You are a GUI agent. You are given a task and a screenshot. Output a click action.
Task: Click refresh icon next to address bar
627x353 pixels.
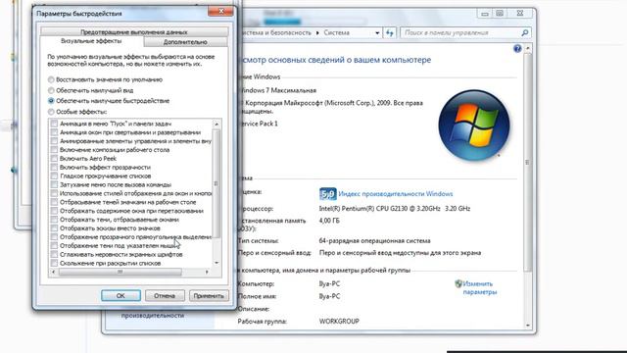point(390,32)
